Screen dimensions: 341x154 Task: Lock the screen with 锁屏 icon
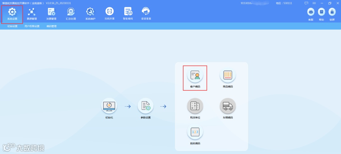tap(332, 12)
